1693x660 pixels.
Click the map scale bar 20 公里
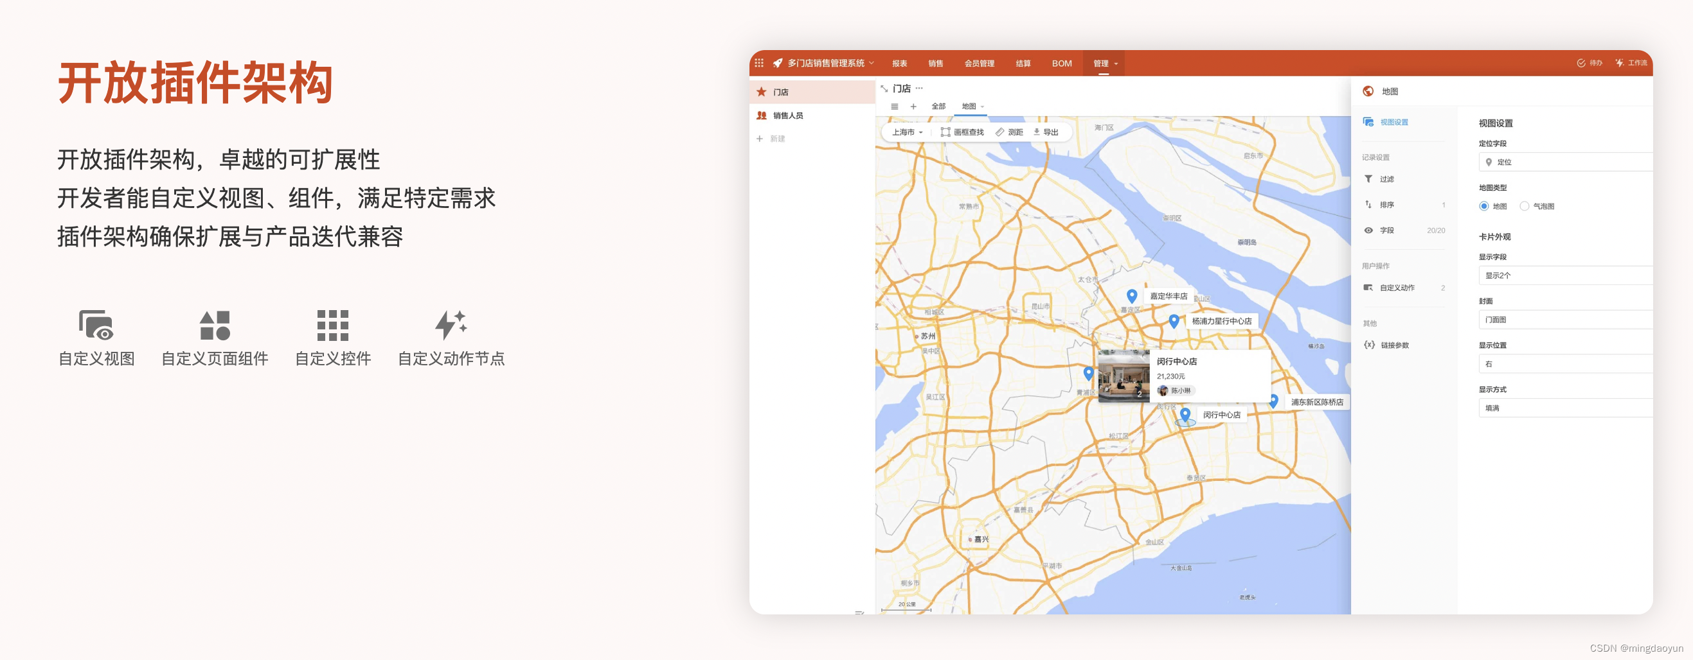(x=906, y=606)
